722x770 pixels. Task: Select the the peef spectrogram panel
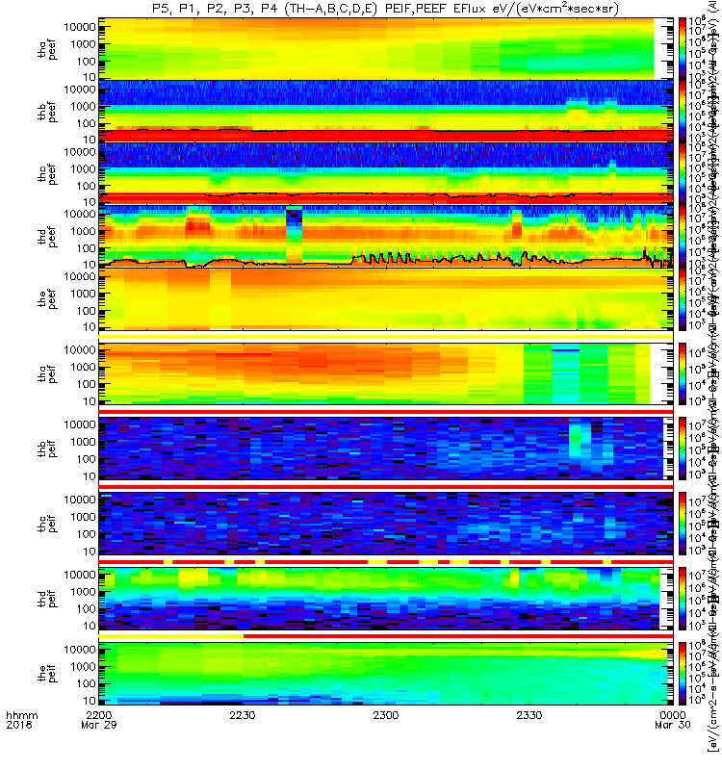[x=386, y=298]
